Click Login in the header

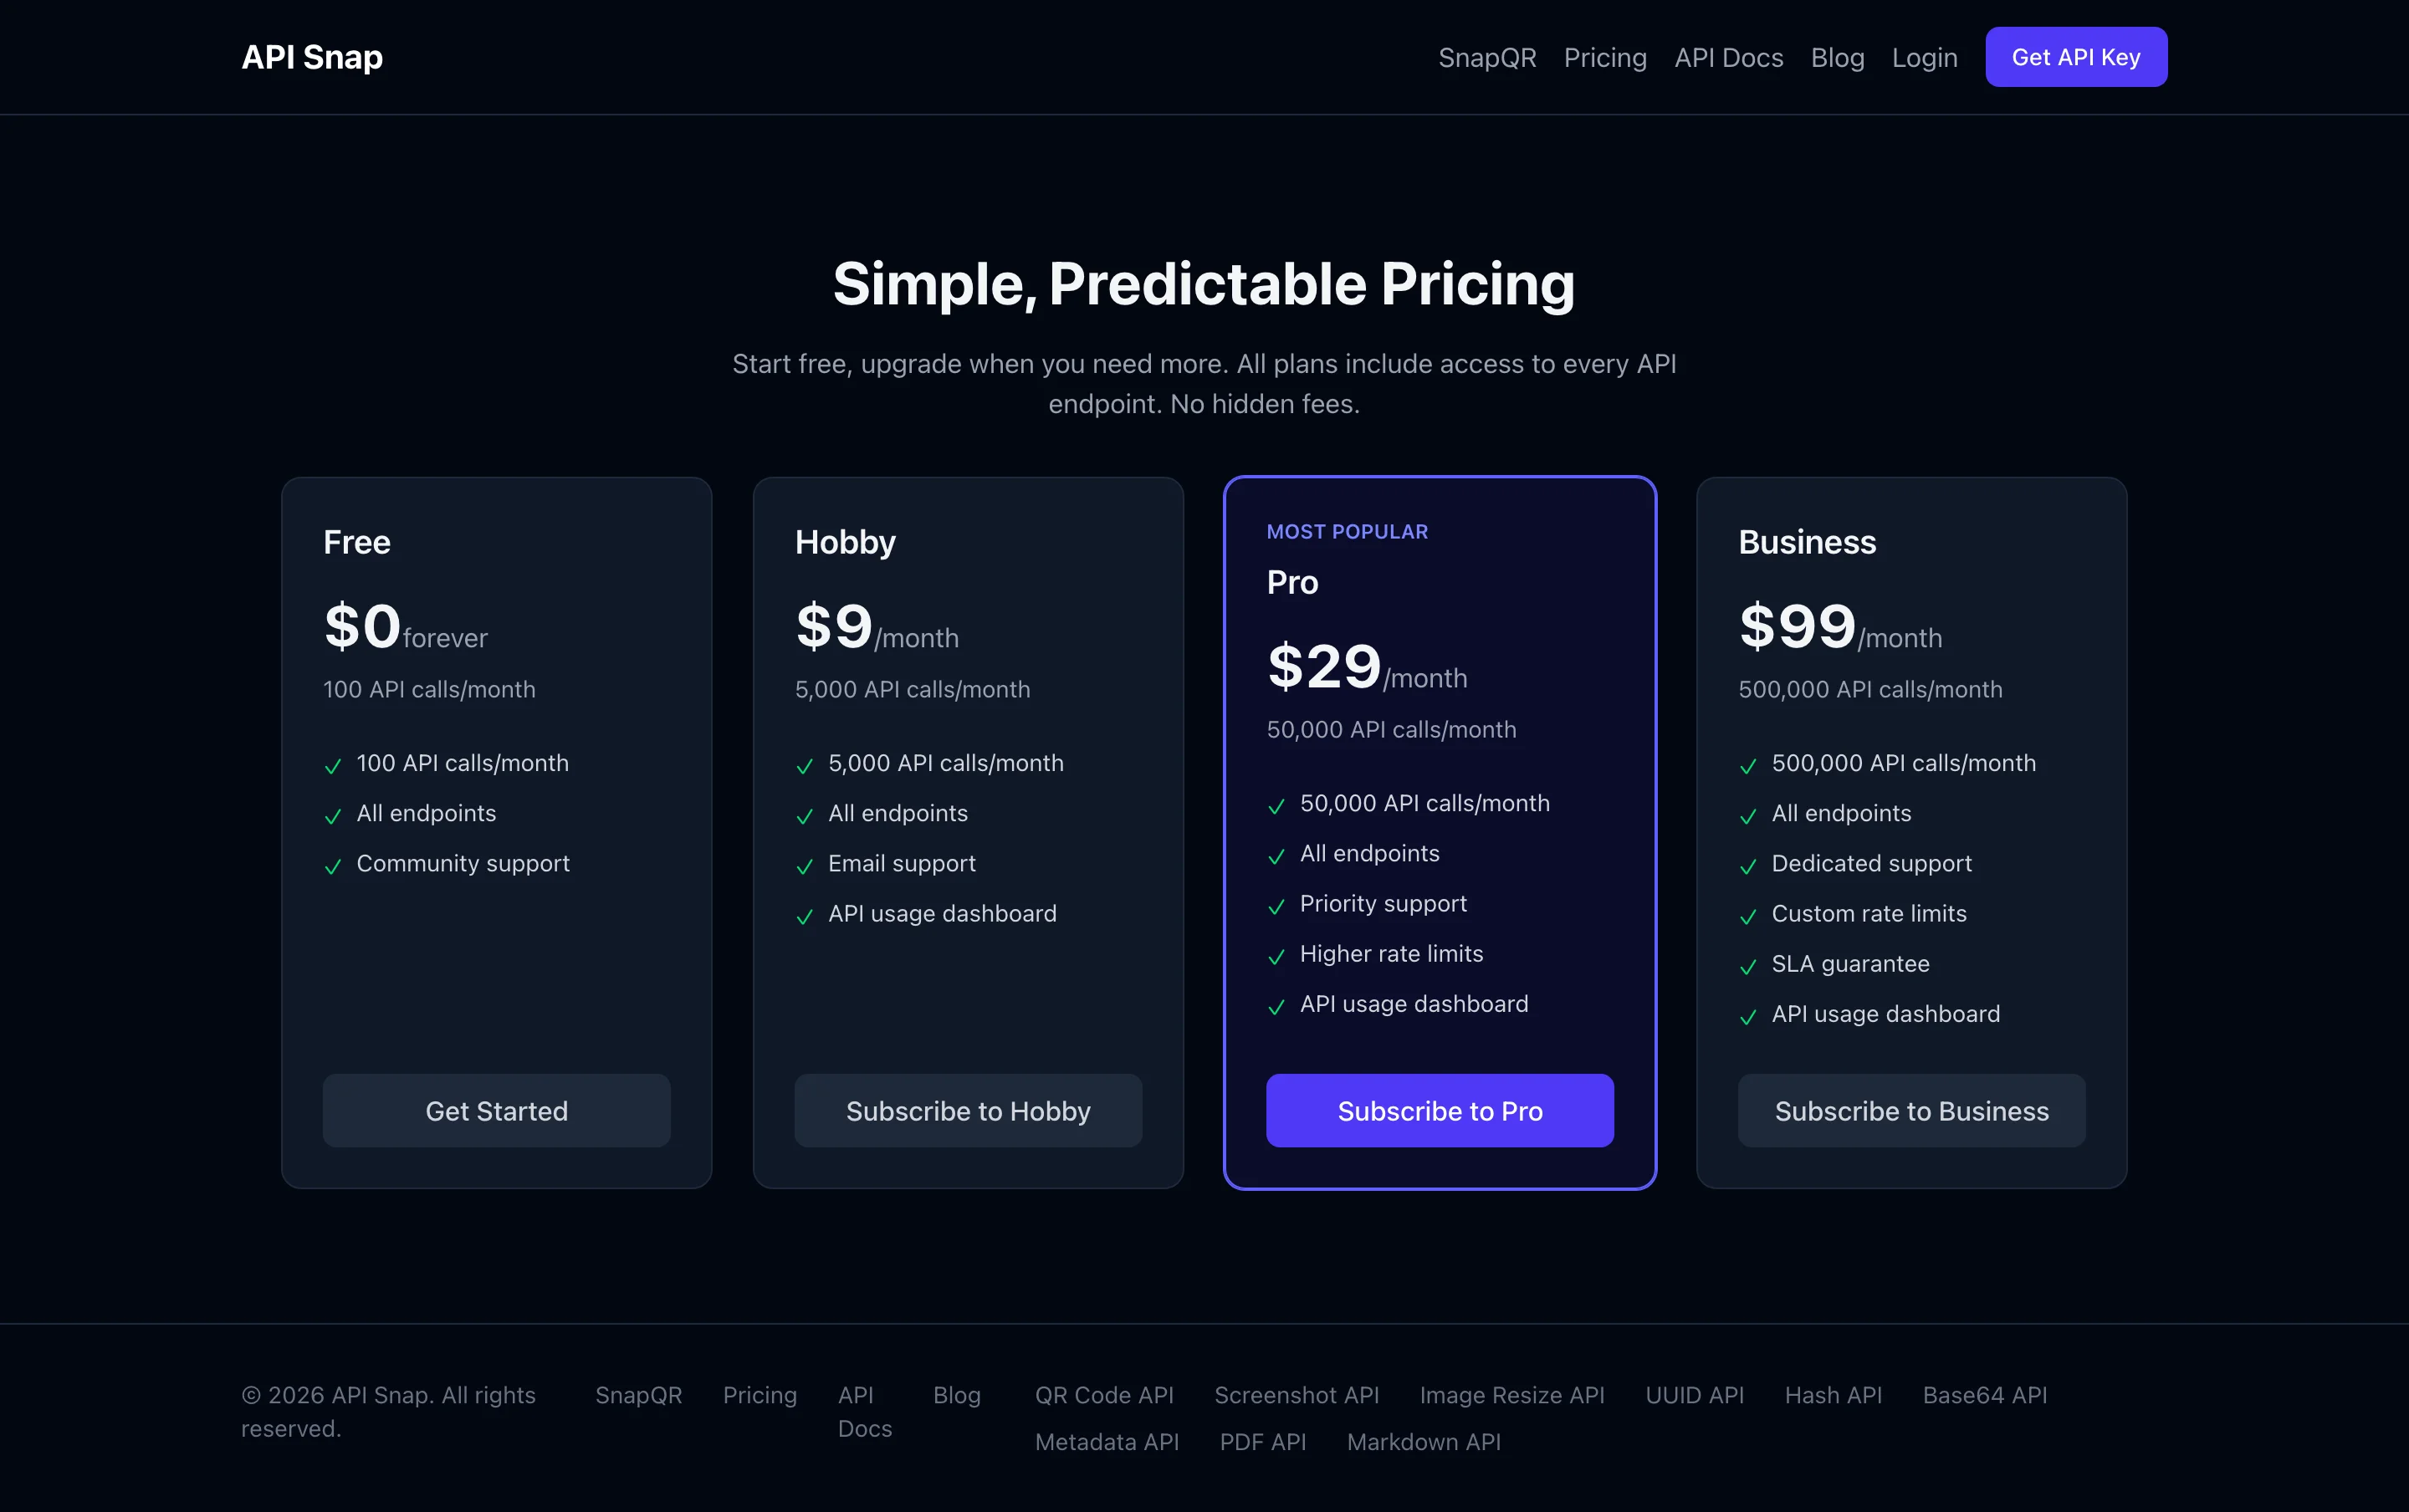[1924, 57]
